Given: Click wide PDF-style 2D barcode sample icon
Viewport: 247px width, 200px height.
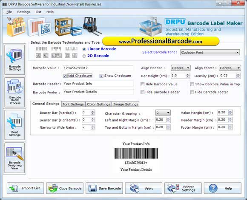Looking at the screenshot, I should 56,56.
